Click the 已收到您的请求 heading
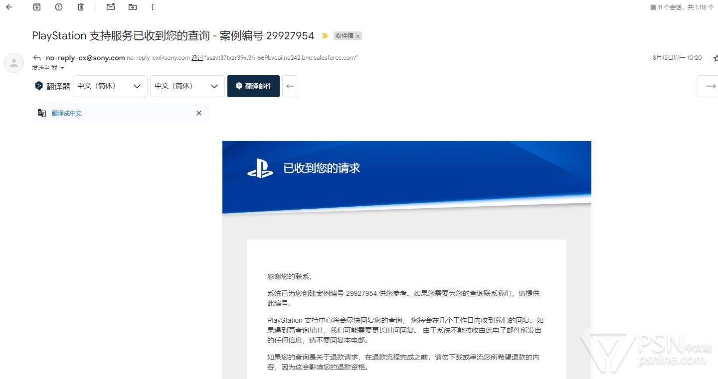The width and height of the screenshot is (718, 379). pos(322,168)
